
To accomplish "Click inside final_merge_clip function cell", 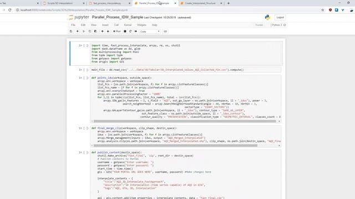I will [x=186, y=135].
